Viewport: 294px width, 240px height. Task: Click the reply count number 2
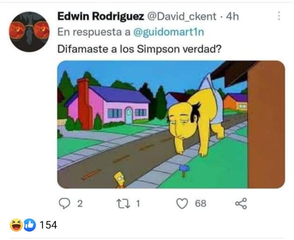pyautogui.click(x=80, y=204)
